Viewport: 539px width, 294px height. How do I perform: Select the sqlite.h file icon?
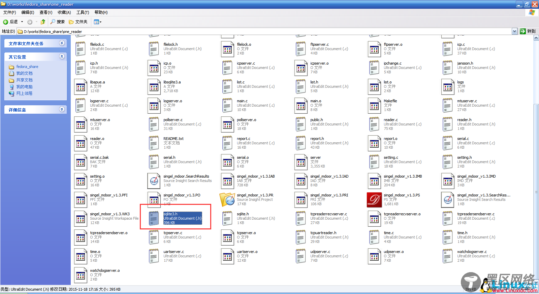click(227, 219)
